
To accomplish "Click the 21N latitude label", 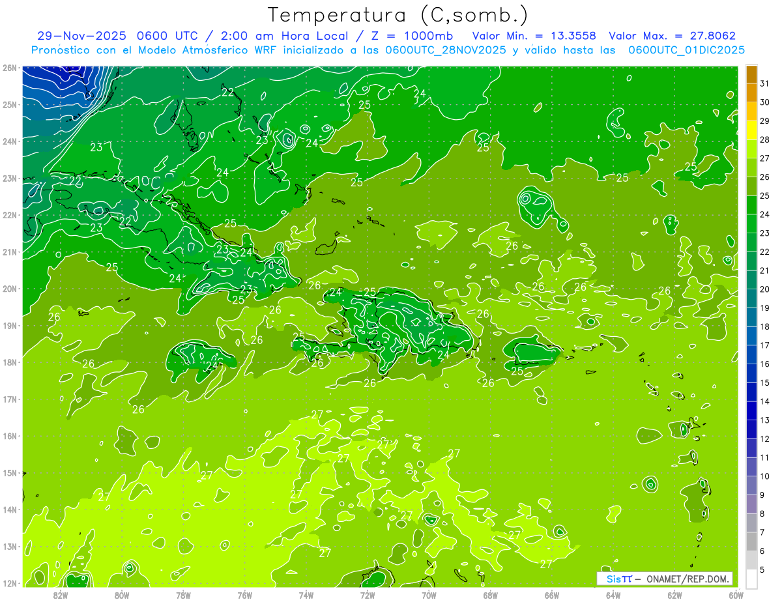I will pyautogui.click(x=10, y=252).
